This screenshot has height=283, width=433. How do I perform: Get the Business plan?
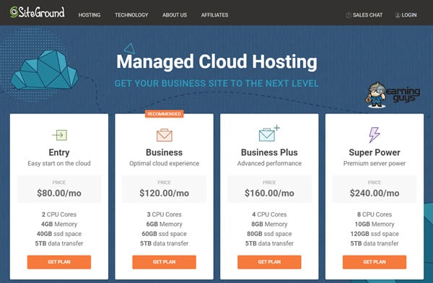pyautogui.click(x=165, y=262)
